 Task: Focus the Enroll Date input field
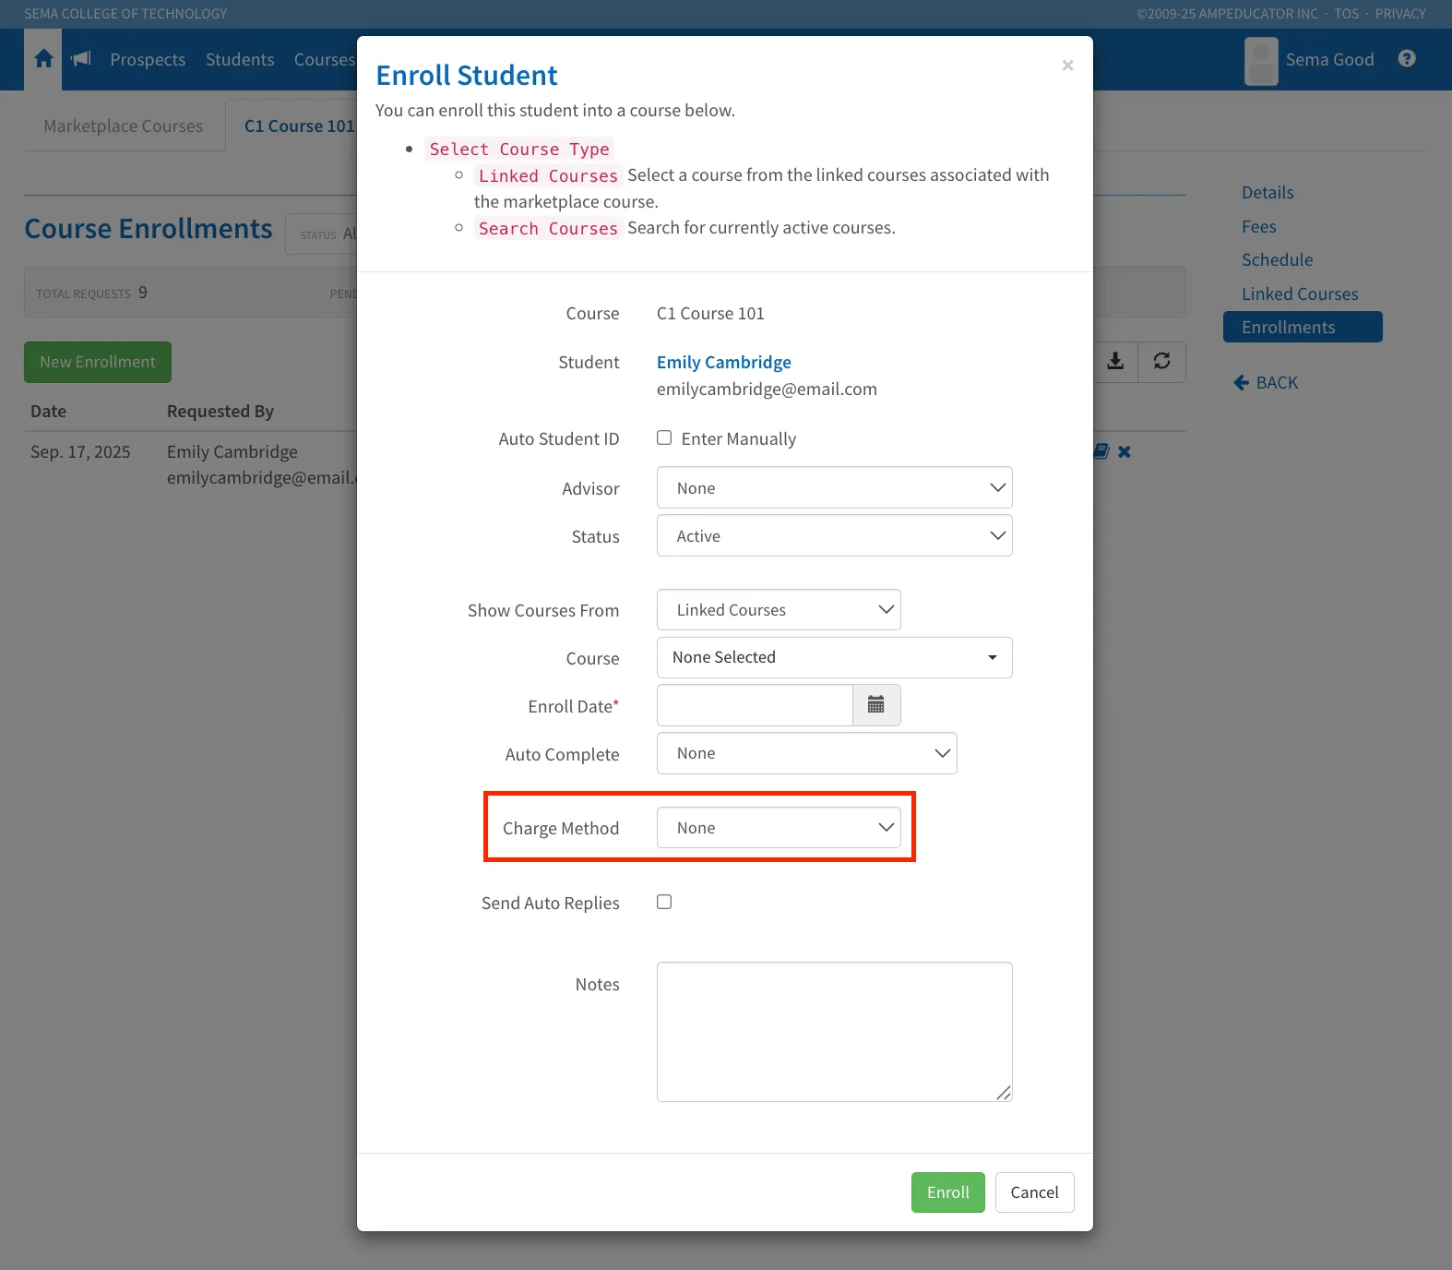click(x=755, y=705)
